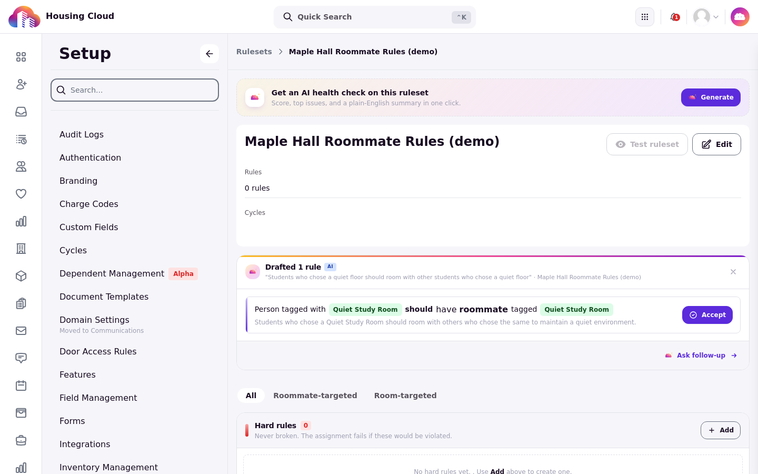Click the Housing Cloud logo

click(24, 17)
